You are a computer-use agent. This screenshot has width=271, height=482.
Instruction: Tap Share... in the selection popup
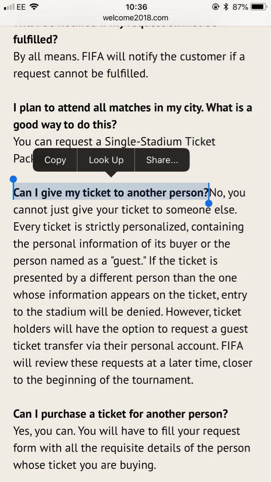point(162,160)
